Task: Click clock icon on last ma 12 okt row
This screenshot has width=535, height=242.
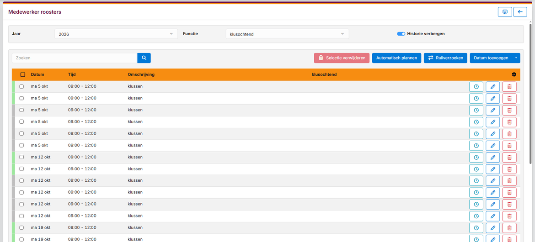Action: (476, 216)
